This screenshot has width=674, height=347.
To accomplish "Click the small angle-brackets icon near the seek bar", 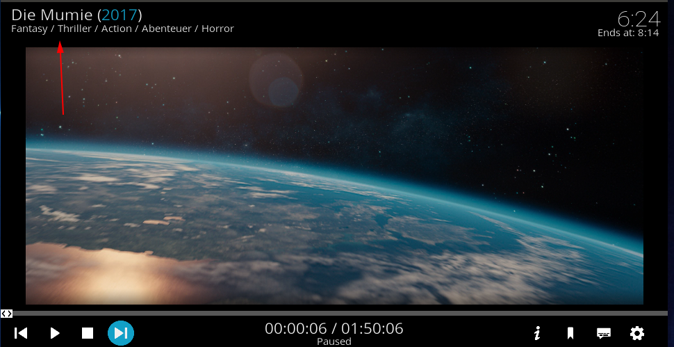I will pyautogui.click(x=6, y=314).
